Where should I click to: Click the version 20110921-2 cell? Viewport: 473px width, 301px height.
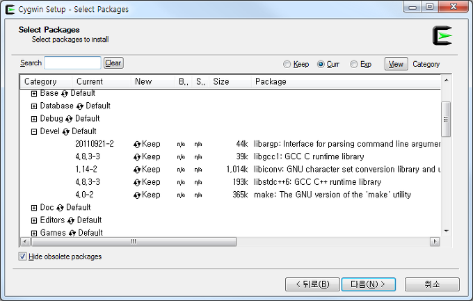point(95,144)
